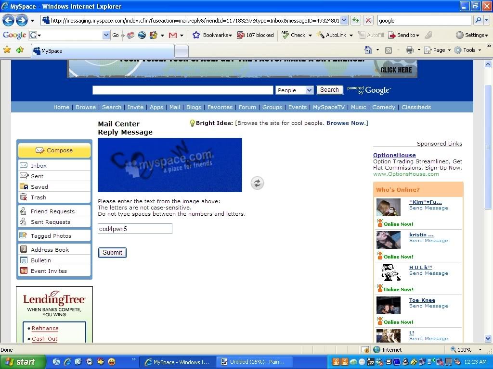The width and height of the screenshot is (493, 369).
Task: Open Blogs in MySpace navigation bar
Action: [194, 107]
